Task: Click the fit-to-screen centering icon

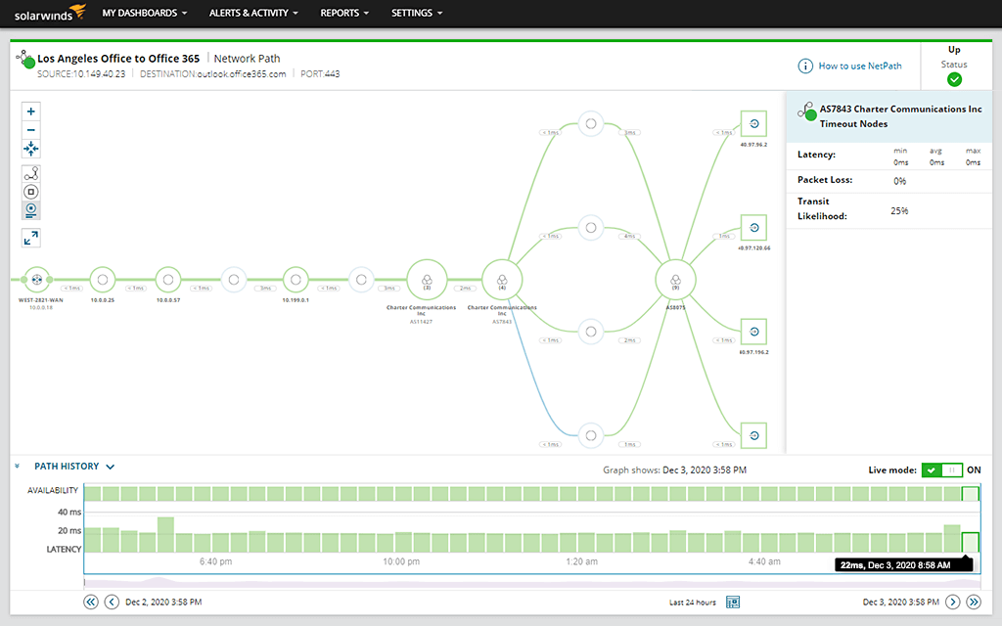Action: pyautogui.click(x=30, y=149)
